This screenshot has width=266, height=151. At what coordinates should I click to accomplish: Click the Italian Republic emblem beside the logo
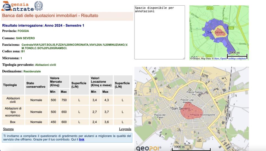[39, 6]
